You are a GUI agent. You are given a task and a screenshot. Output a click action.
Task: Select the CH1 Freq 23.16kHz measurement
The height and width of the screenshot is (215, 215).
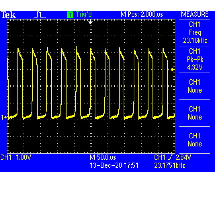point(195,33)
